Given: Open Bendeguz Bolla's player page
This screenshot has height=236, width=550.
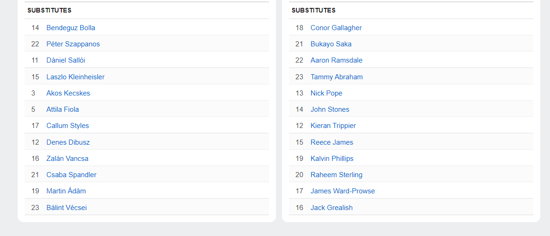Looking at the screenshot, I should point(71,28).
